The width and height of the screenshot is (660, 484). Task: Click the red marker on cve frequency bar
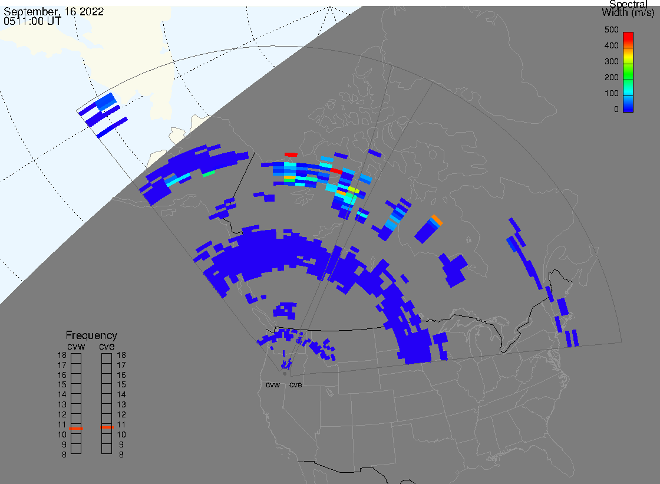(107, 427)
